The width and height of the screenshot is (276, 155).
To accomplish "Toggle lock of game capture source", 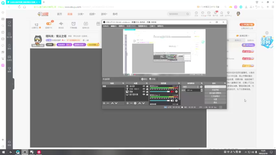I will (x=147, y=86).
